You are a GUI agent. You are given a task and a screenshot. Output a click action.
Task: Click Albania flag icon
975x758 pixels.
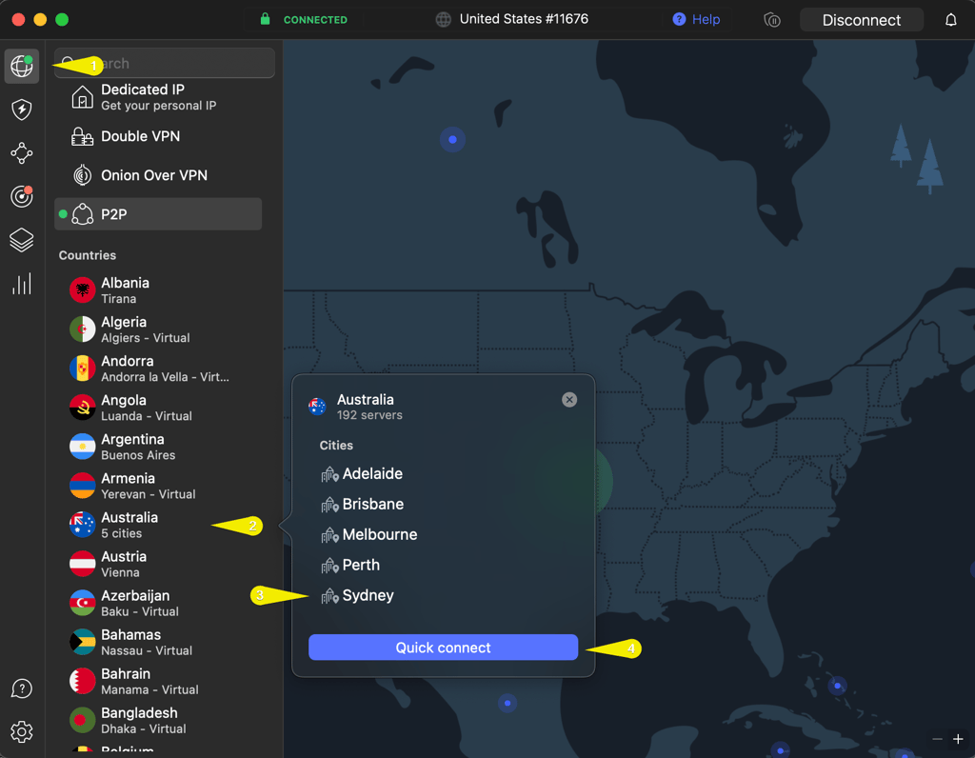pyautogui.click(x=82, y=290)
